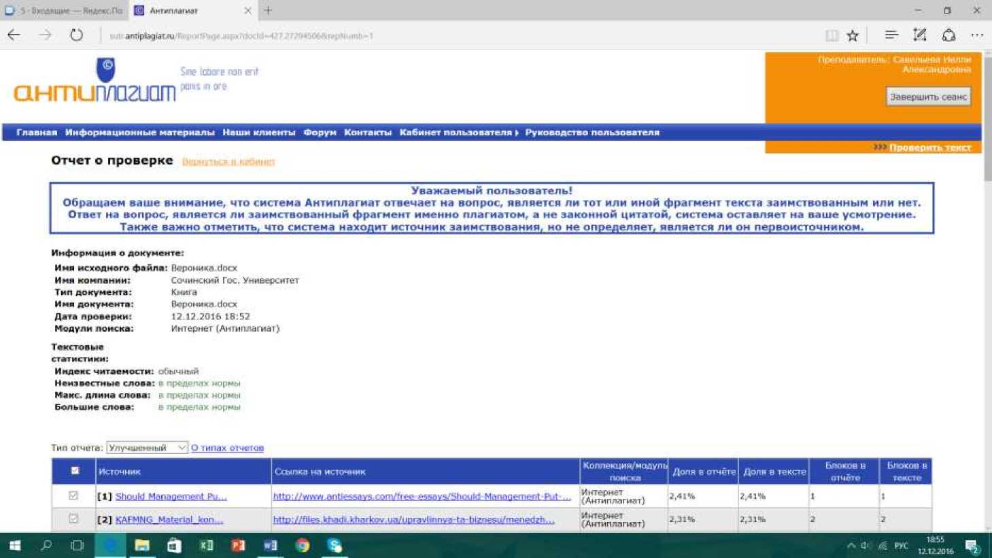Click the Вернуться в кабинет link
This screenshot has height=558, width=992.
click(x=228, y=162)
